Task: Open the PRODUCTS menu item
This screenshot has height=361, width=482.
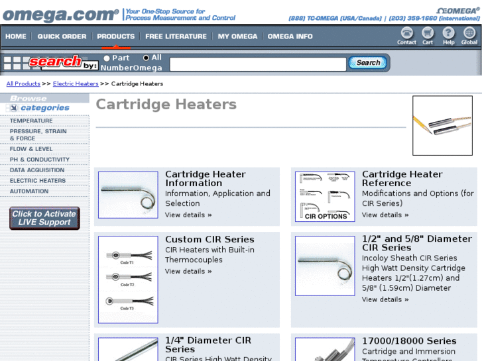Action: (116, 36)
